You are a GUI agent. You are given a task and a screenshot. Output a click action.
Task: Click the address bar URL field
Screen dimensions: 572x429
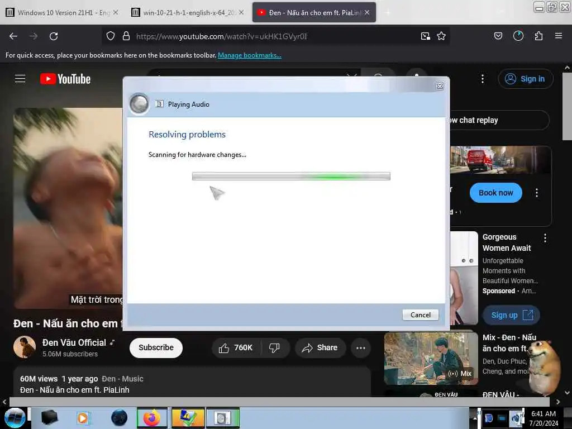275,36
